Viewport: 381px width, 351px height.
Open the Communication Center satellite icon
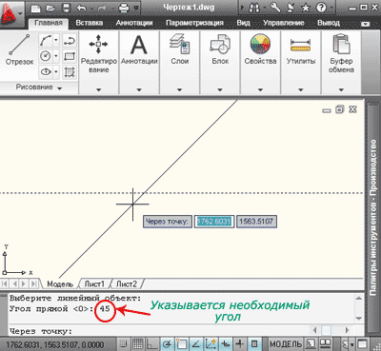(291, 8)
